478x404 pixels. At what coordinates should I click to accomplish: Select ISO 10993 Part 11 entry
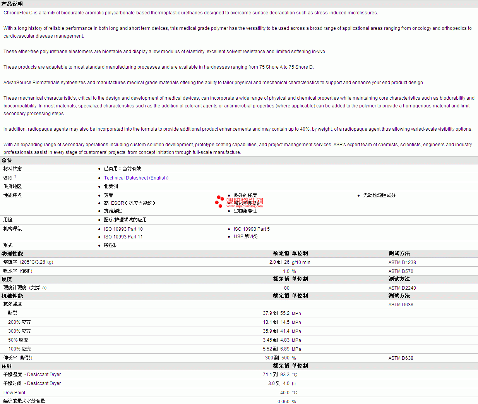coord(123,237)
